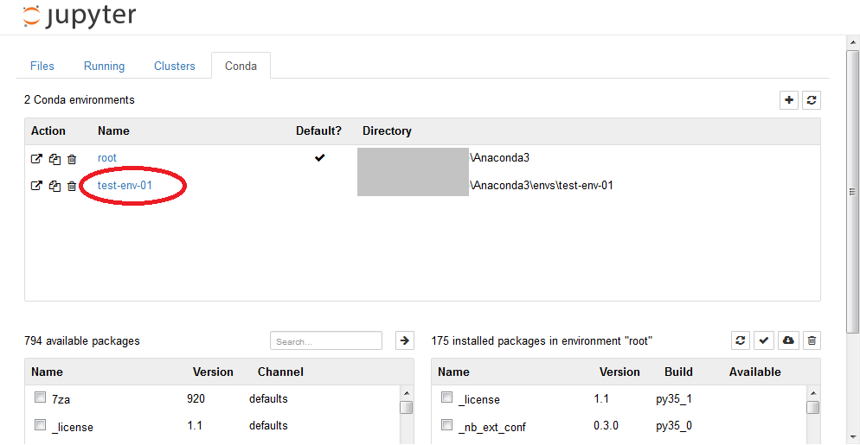Image resolution: width=860 pixels, height=445 pixels.
Task: Export the test-env-01 environment
Action: [x=36, y=185]
